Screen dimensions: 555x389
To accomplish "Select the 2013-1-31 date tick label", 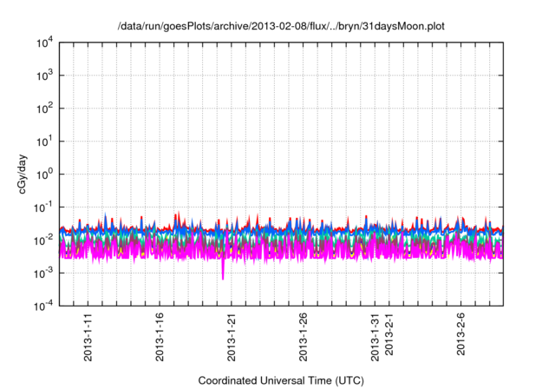I will click(375, 337).
